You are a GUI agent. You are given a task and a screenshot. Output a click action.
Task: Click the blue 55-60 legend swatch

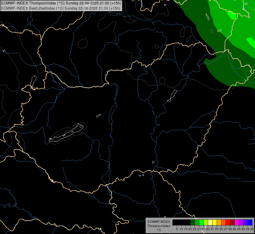pos(250,223)
